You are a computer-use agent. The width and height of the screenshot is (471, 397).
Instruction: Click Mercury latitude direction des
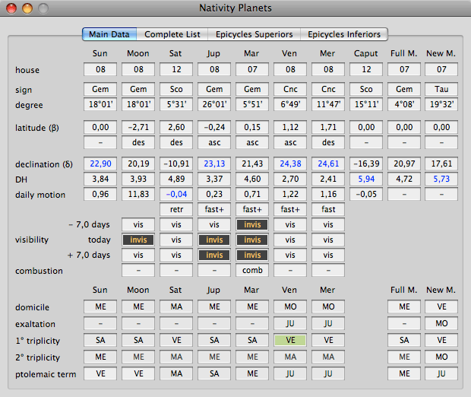pos(328,142)
